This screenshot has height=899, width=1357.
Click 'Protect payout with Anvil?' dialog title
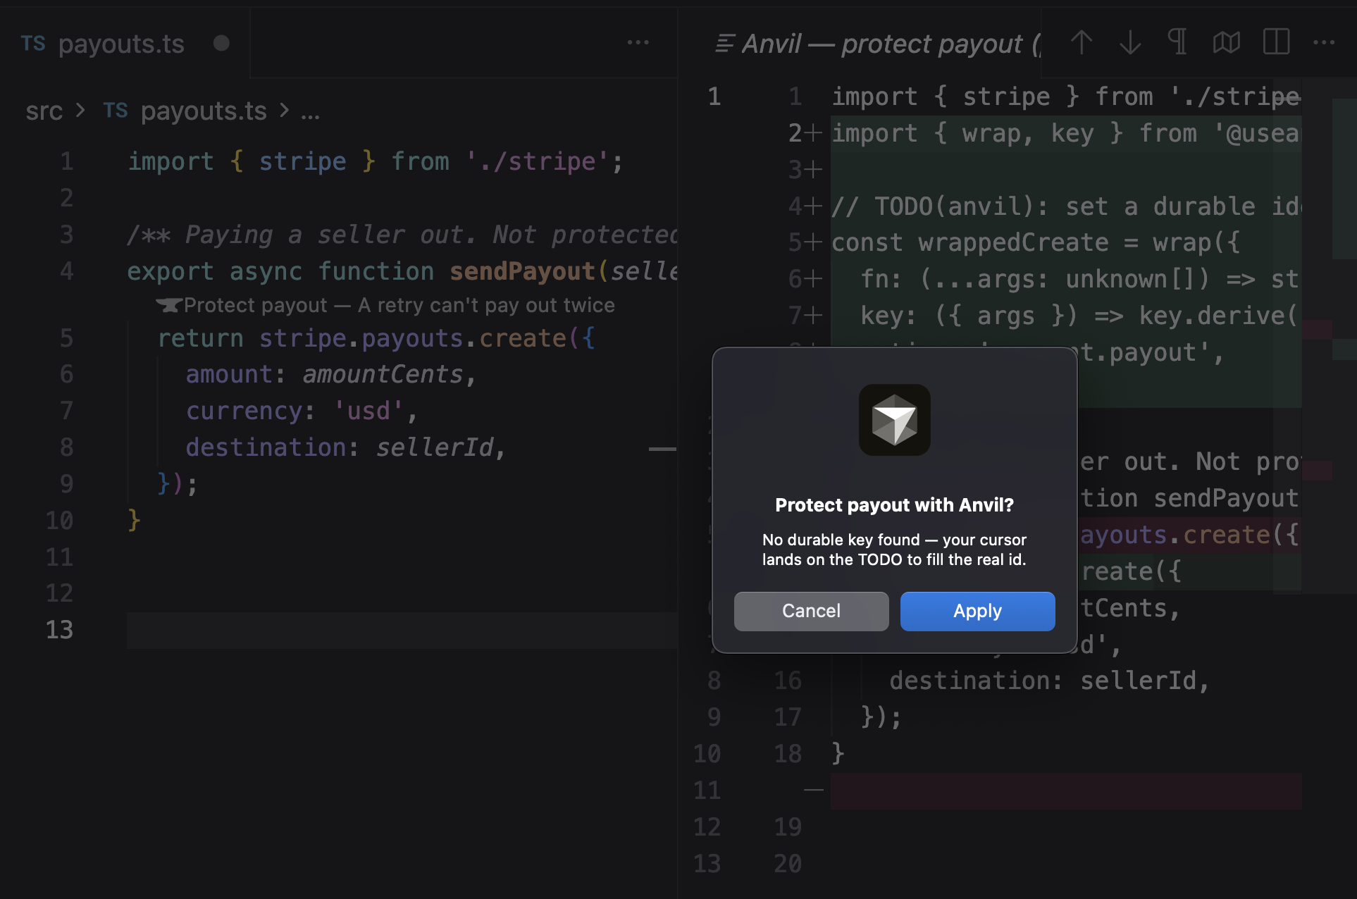click(894, 505)
